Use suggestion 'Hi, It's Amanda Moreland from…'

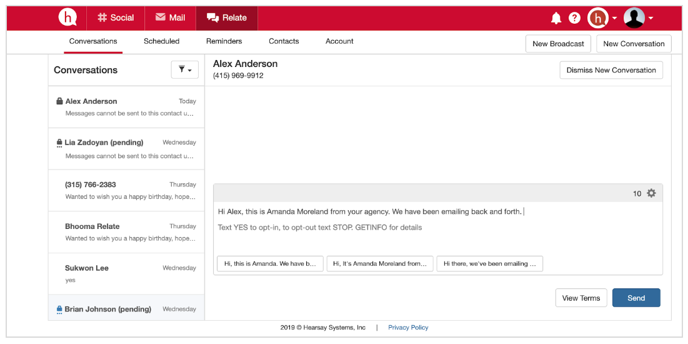[x=380, y=264]
